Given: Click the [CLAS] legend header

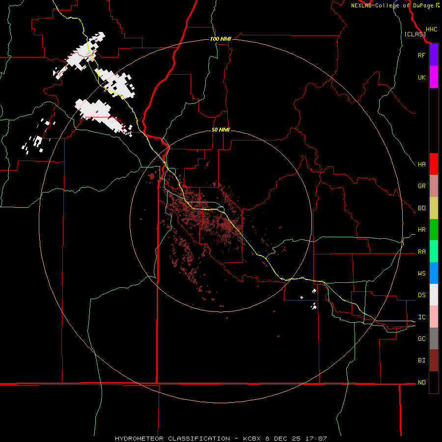Looking at the screenshot, I should point(415,34).
